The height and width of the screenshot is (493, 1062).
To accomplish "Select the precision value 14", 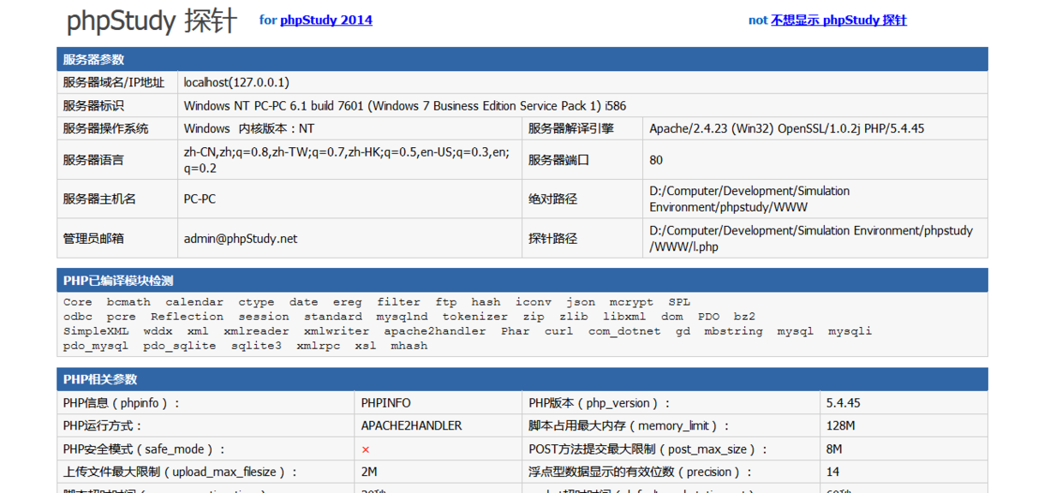I will point(833,472).
